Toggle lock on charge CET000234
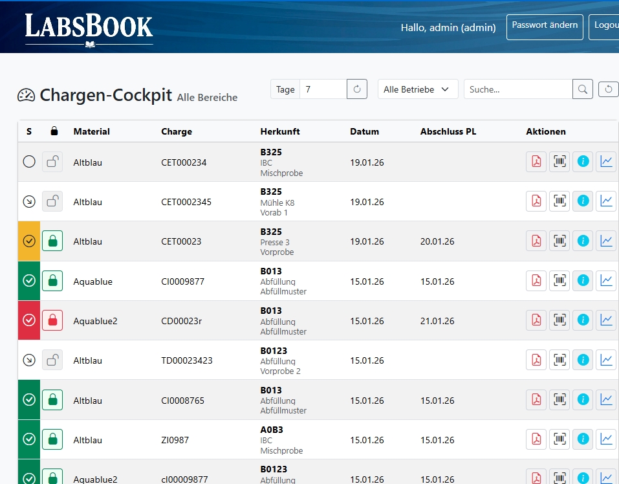This screenshot has width=619, height=484. click(52, 162)
